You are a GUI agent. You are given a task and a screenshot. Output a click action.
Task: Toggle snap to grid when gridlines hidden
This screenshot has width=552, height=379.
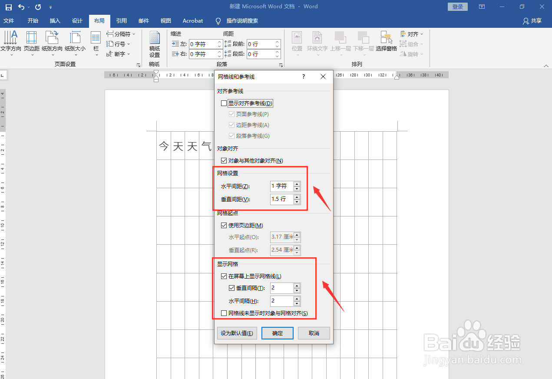pyautogui.click(x=224, y=313)
